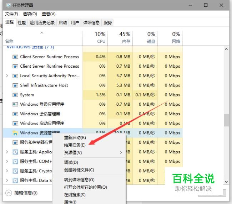Click gear icon of 服务主机: Data S
The image size is (232, 204).
[x=15, y=181]
